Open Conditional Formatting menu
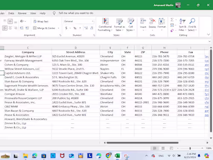The height and width of the screenshot is (160, 213). [105, 25]
